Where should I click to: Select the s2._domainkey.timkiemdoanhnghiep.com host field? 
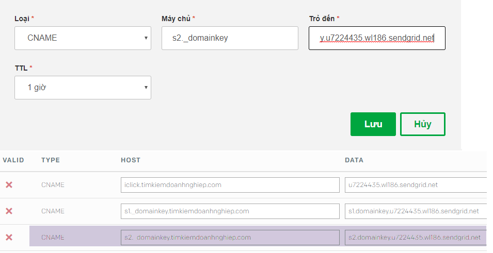pyautogui.click(x=230, y=238)
